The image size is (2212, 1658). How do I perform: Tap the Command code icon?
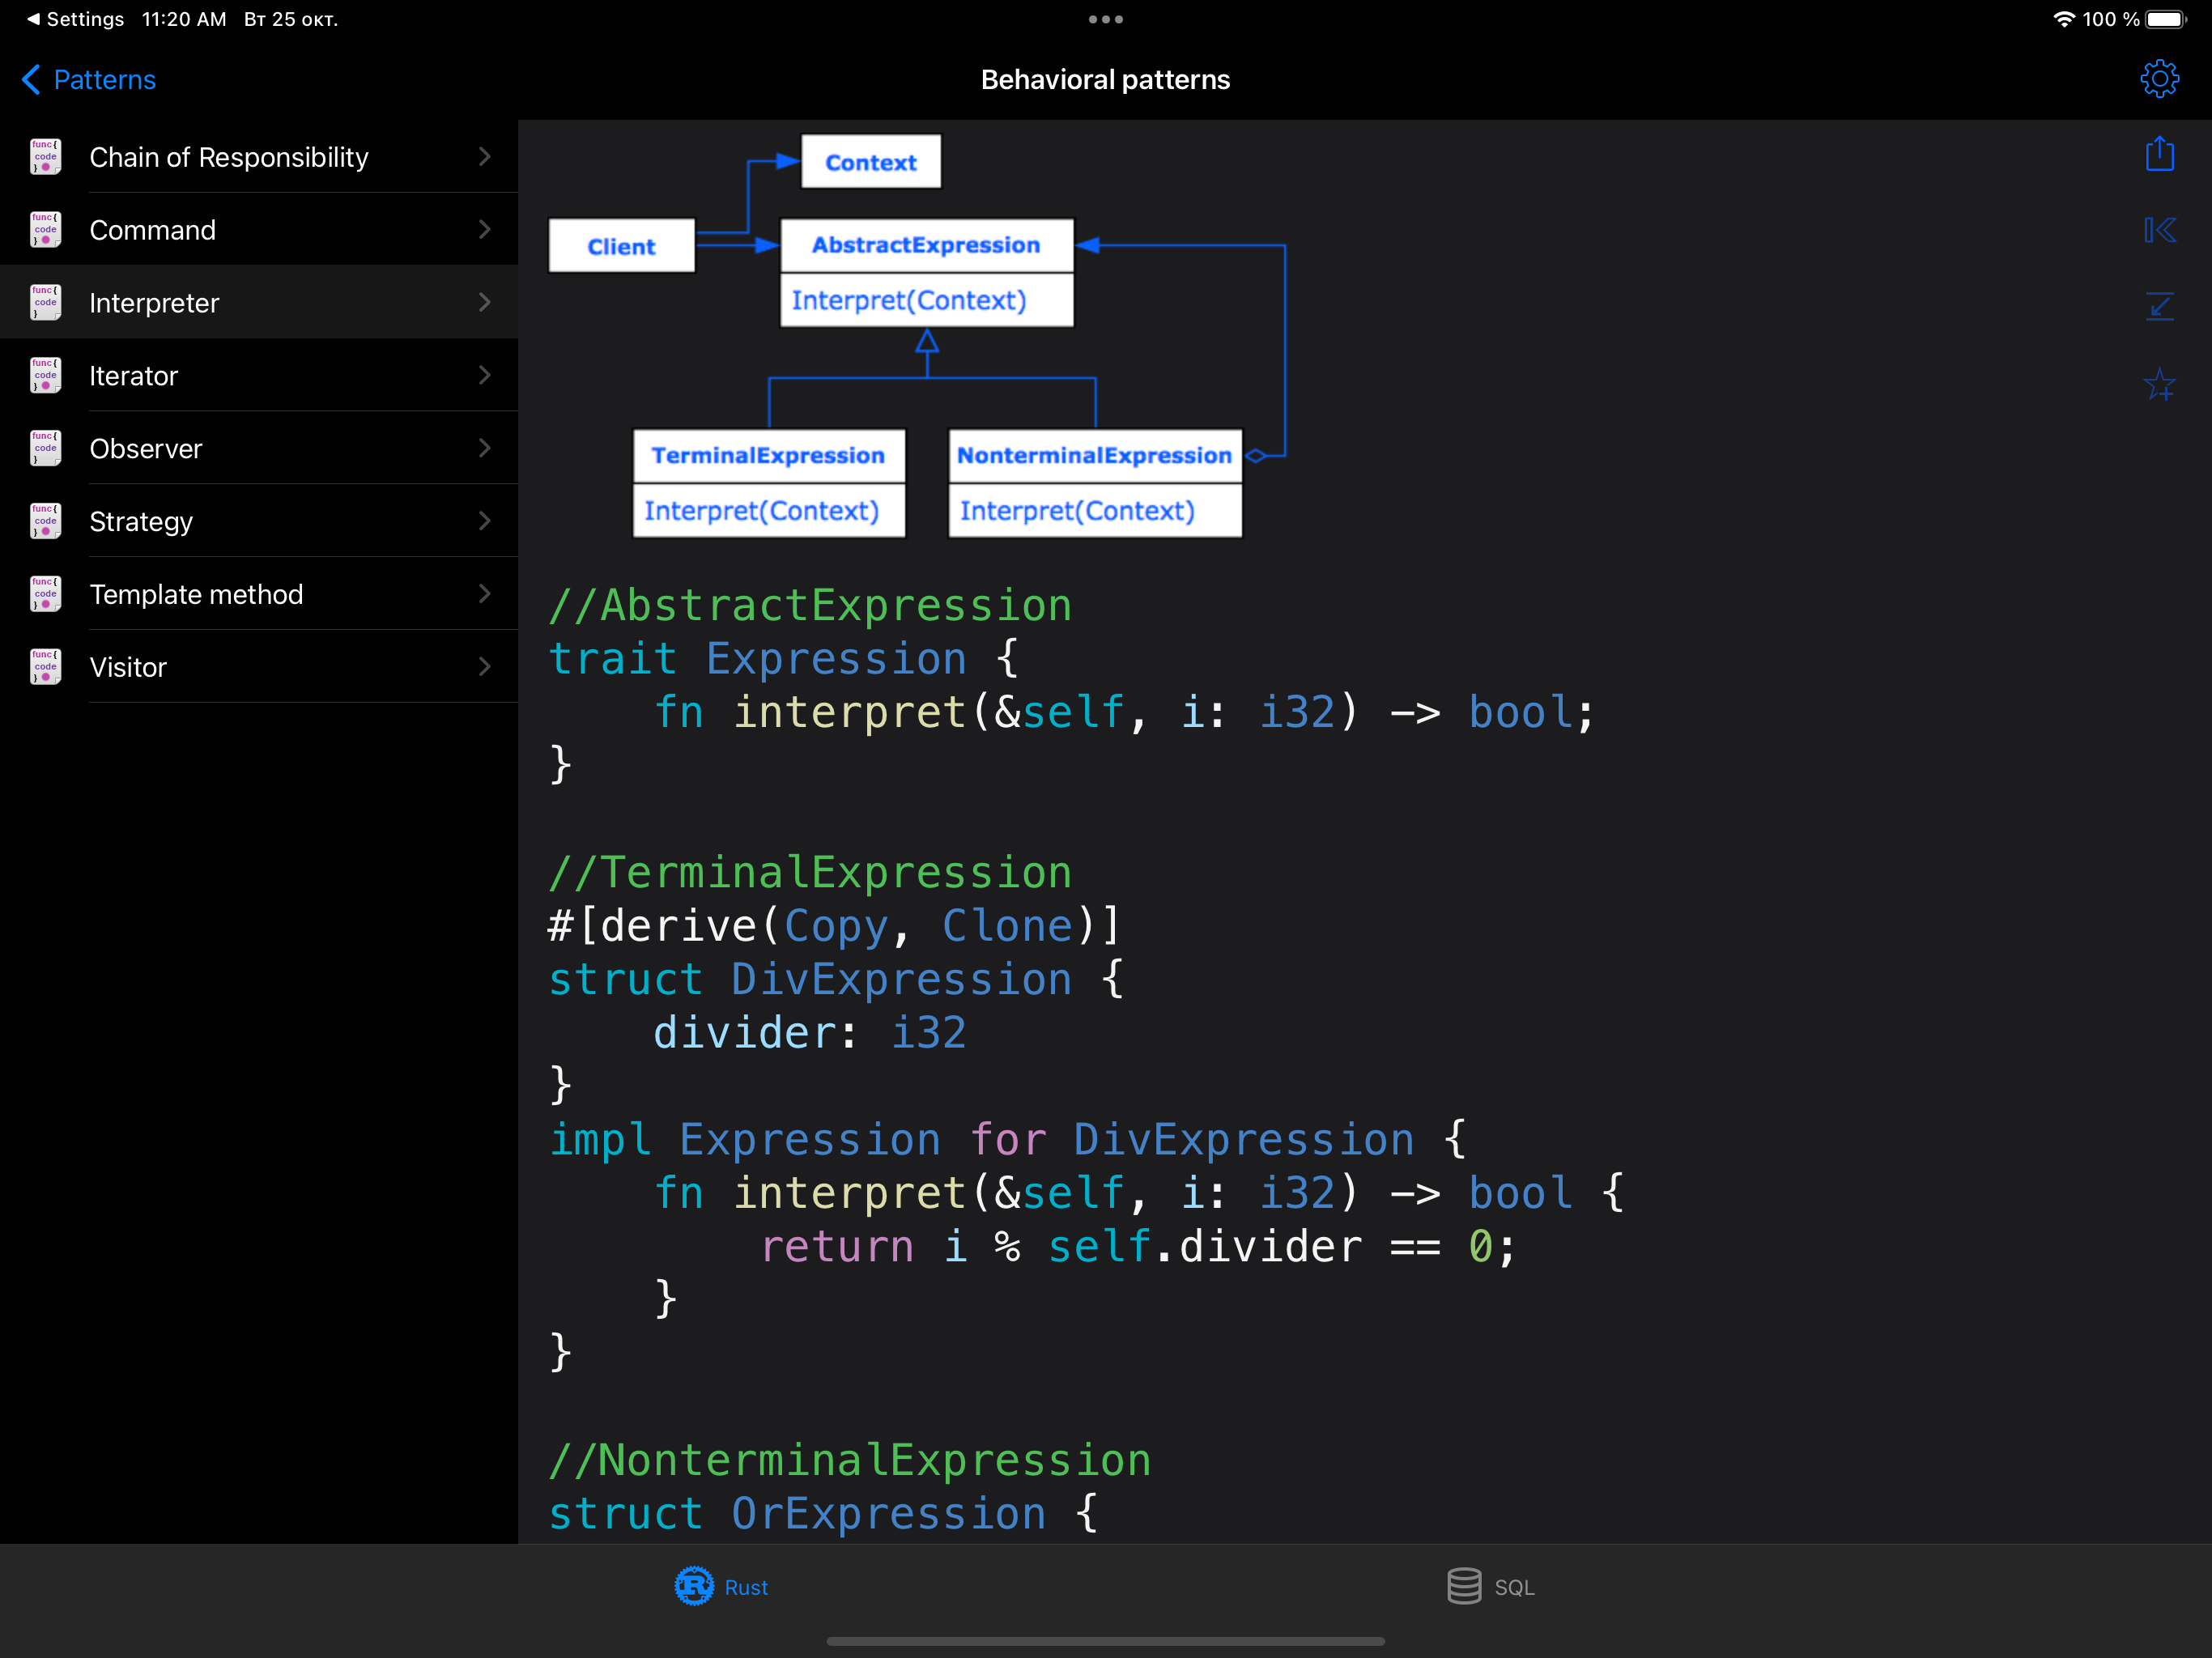coord(45,230)
